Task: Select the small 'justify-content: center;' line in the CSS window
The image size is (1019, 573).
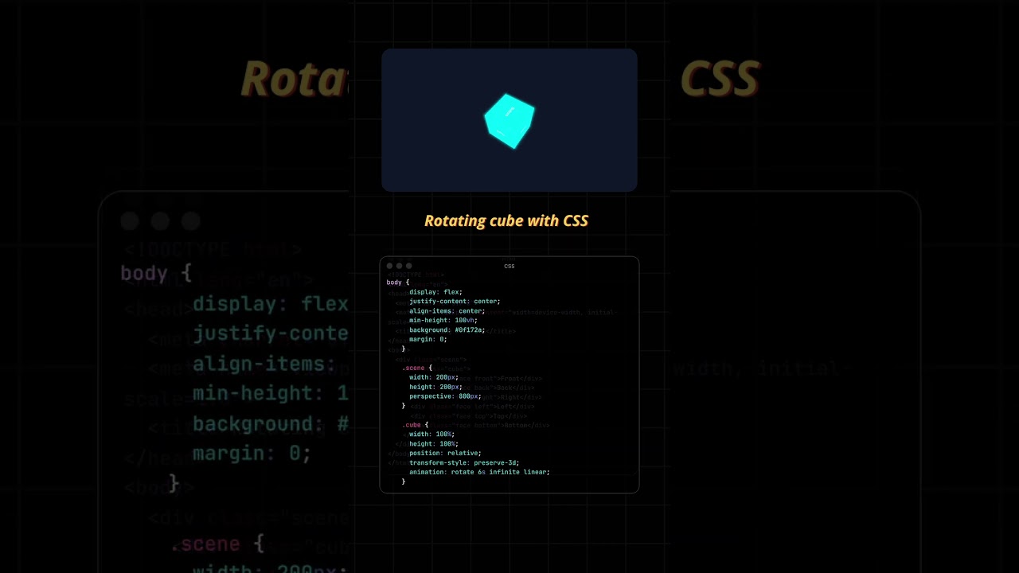Action: (455, 302)
